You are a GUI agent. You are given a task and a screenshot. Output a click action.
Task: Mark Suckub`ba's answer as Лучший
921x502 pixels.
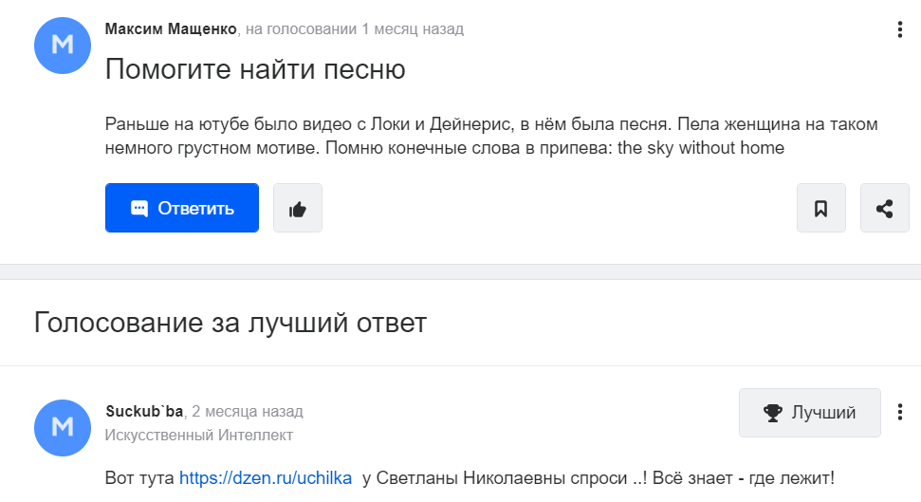810,413
